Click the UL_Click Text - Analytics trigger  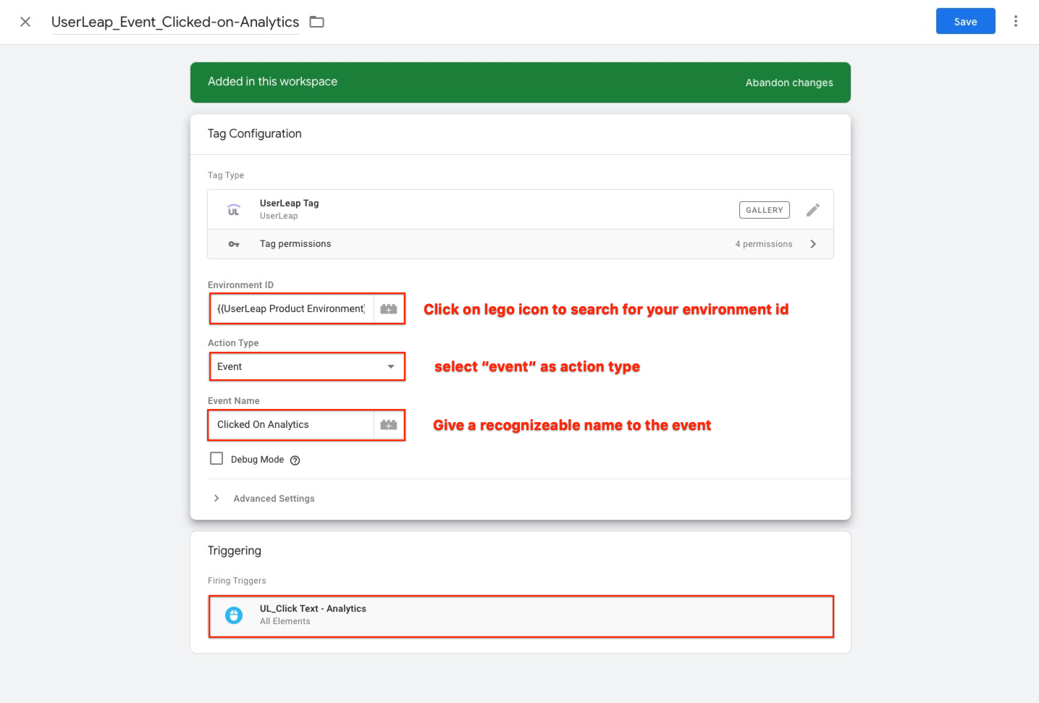tap(521, 616)
